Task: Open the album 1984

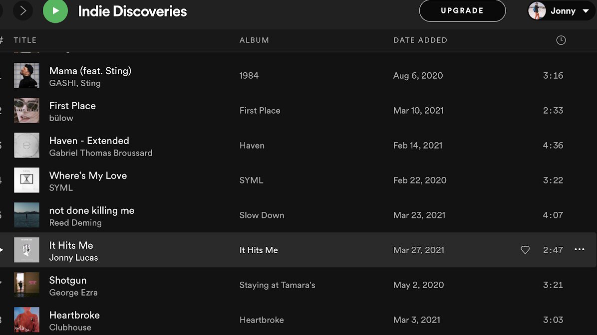Action: pyautogui.click(x=249, y=76)
